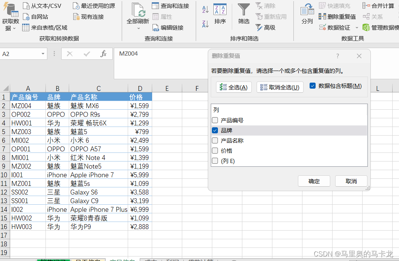
Task: Expand the Data Validation (数据验证) dropdown arrow
Action: click(x=357, y=27)
